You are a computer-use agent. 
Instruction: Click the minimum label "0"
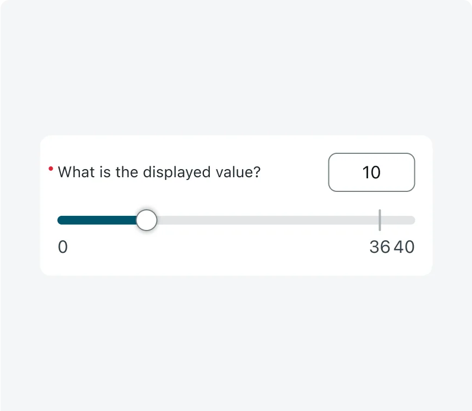click(x=63, y=247)
